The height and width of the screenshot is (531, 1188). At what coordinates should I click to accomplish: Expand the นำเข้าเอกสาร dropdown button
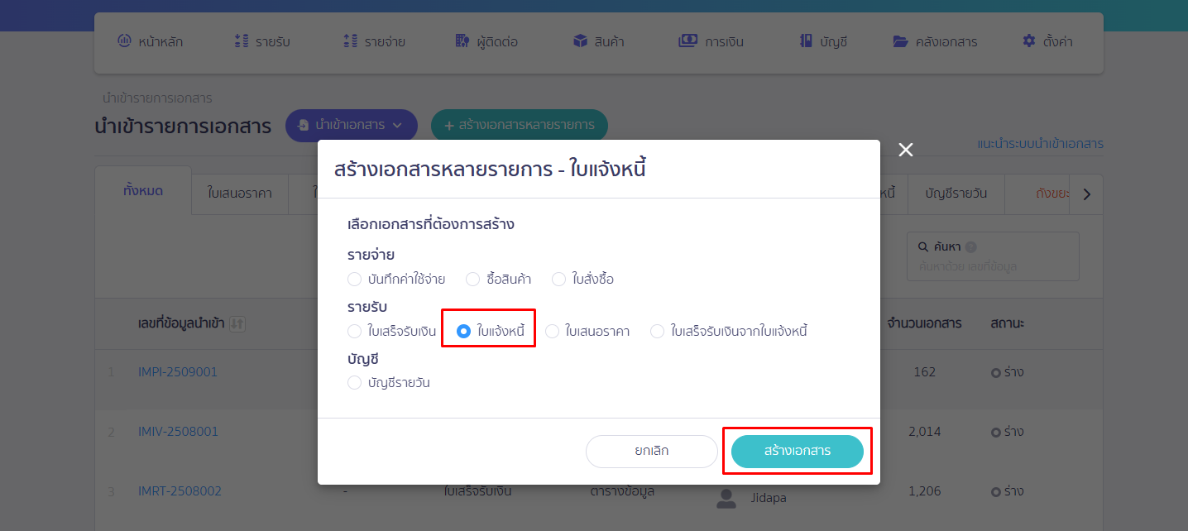352,126
